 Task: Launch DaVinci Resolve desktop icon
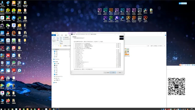coord(145,10)
